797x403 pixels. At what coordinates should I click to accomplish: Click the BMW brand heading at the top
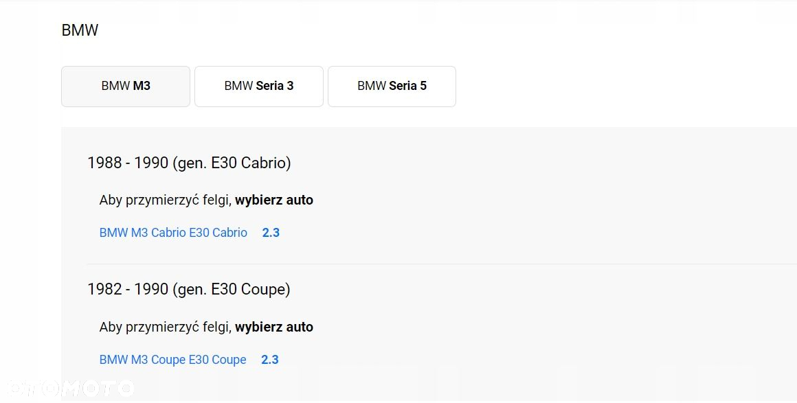80,30
